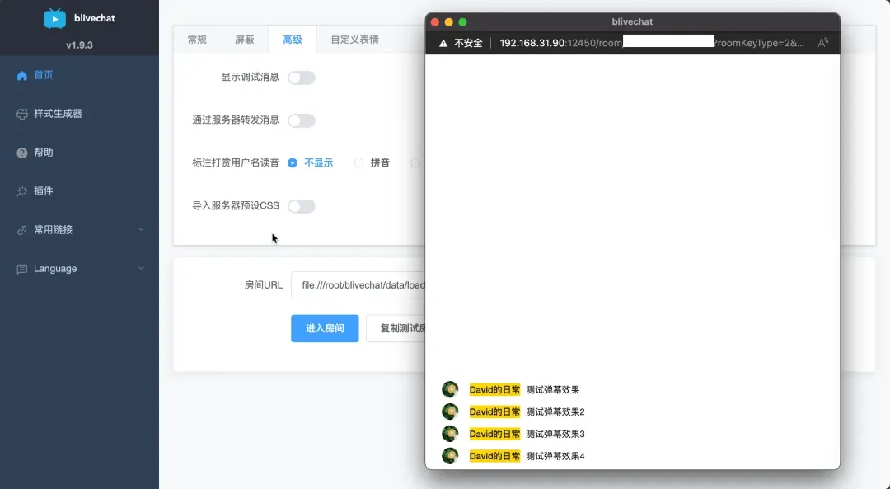The image size is (890, 489).
Task: Click message text 测试弹幕效果3
Action: (555, 434)
